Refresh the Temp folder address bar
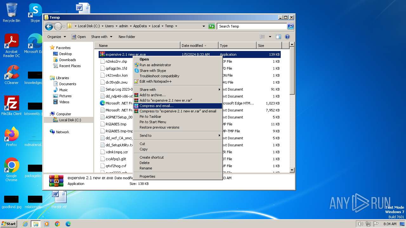Screen dimensions: 406x228 pyautogui.click(x=212, y=26)
